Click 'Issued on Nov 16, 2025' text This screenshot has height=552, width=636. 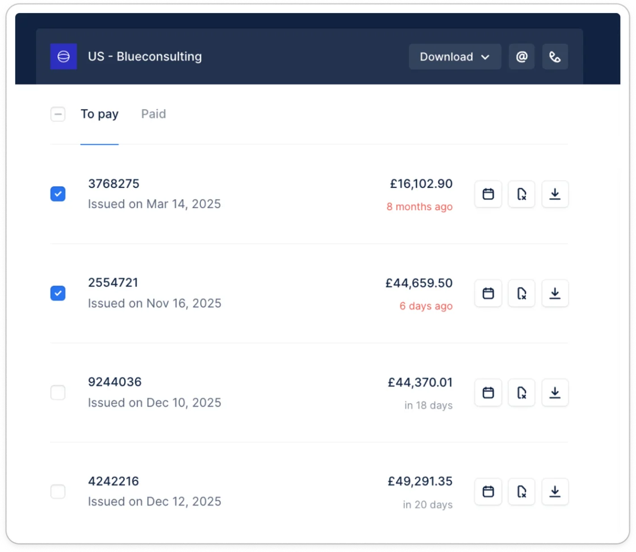(x=154, y=303)
